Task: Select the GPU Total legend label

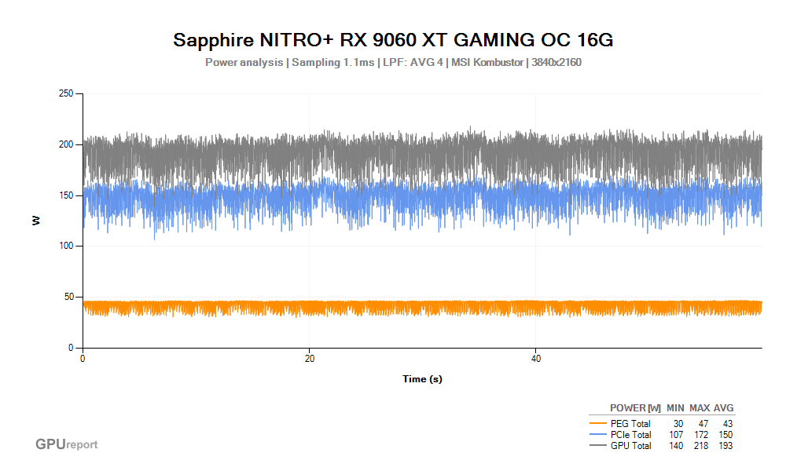Action: pyautogui.click(x=631, y=446)
